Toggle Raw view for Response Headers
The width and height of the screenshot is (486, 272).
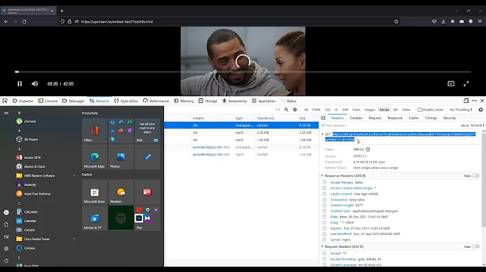click(x=475, y=176)
